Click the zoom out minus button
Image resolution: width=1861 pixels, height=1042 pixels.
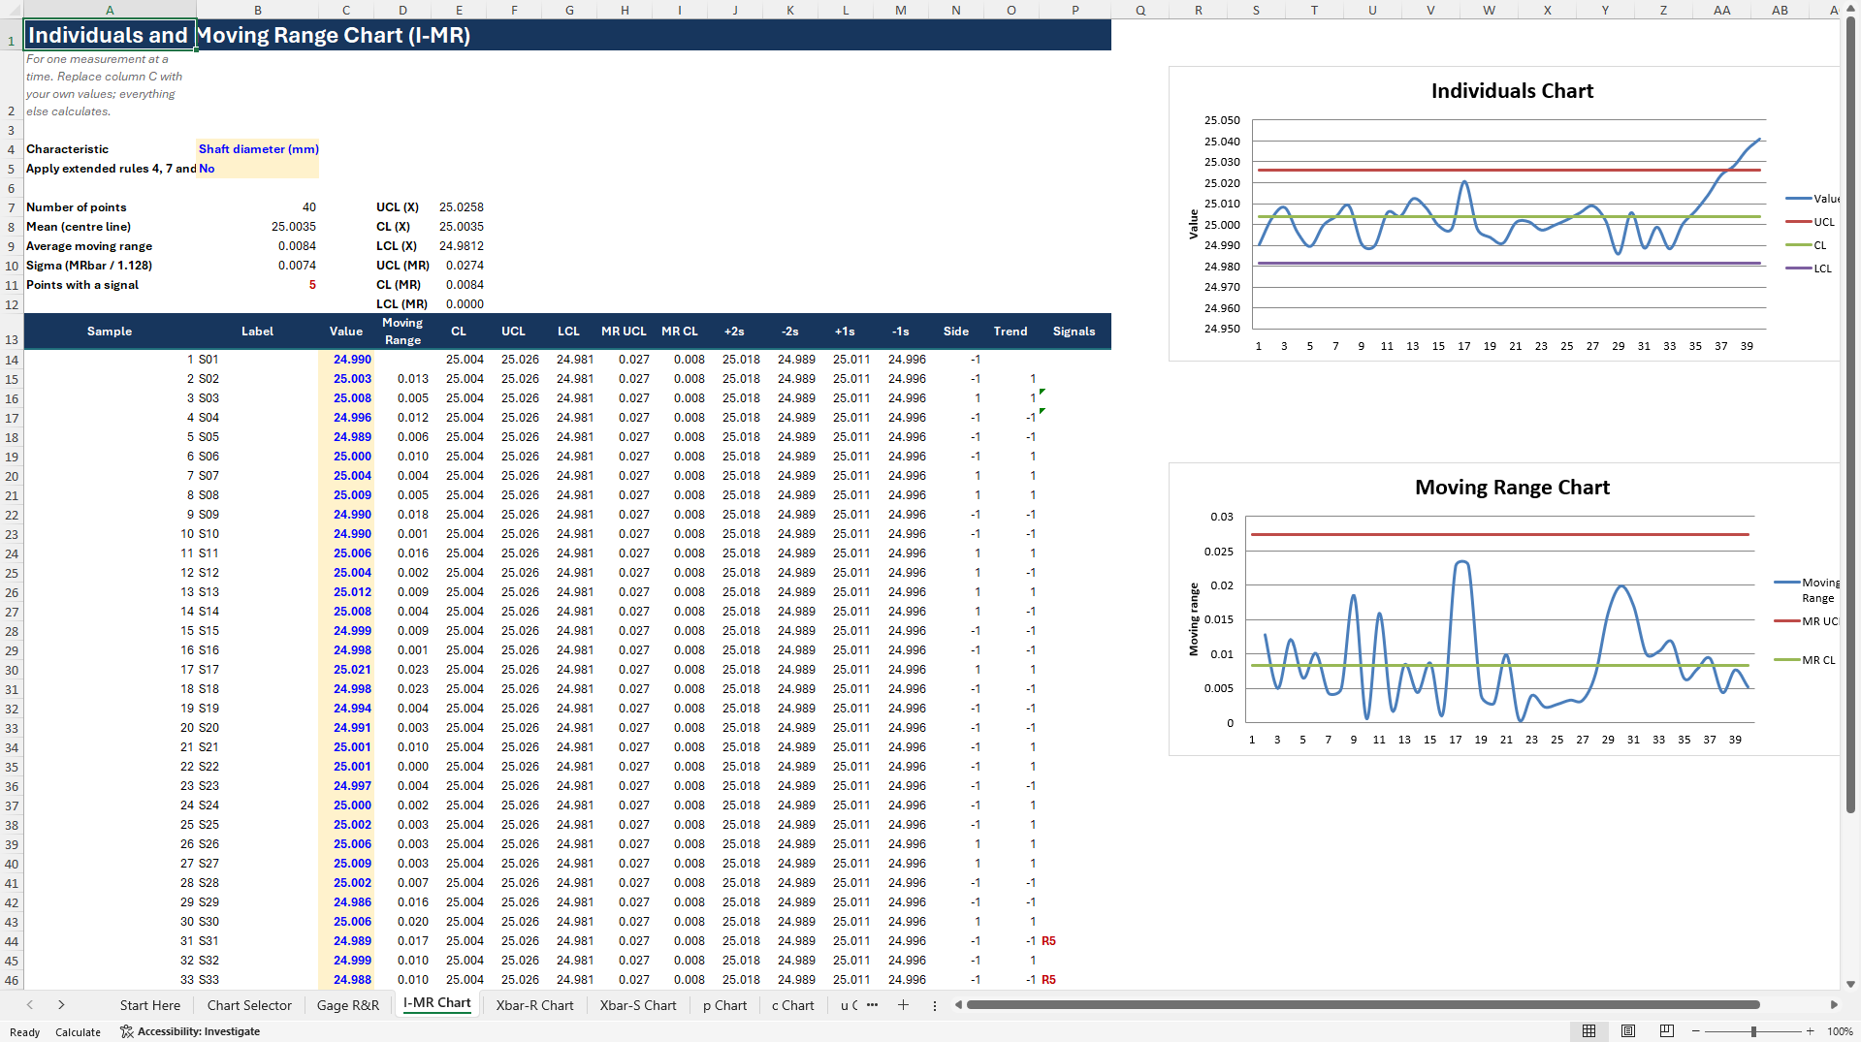[x=1695, y=1031]
